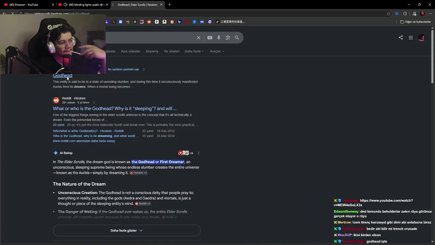435x245 pixels.
Task: Show more results from www.reddit.com
Action: point(84,141)
